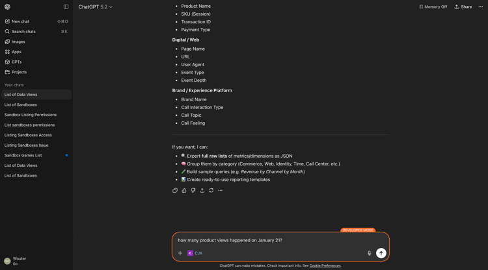Share the response via the upload icon
Viewport: 488px width, 270px height.
click(x=202, y=191)
